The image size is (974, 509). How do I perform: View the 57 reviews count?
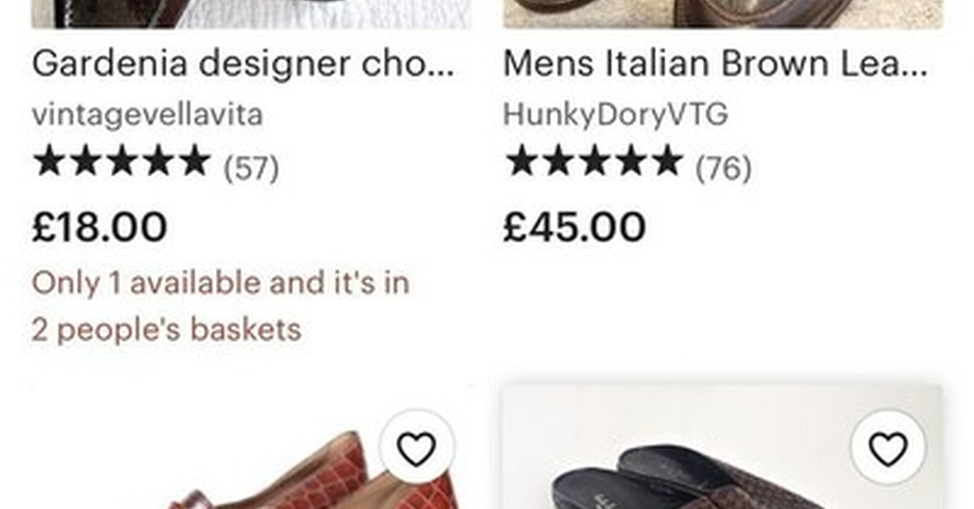pos(251,168)
